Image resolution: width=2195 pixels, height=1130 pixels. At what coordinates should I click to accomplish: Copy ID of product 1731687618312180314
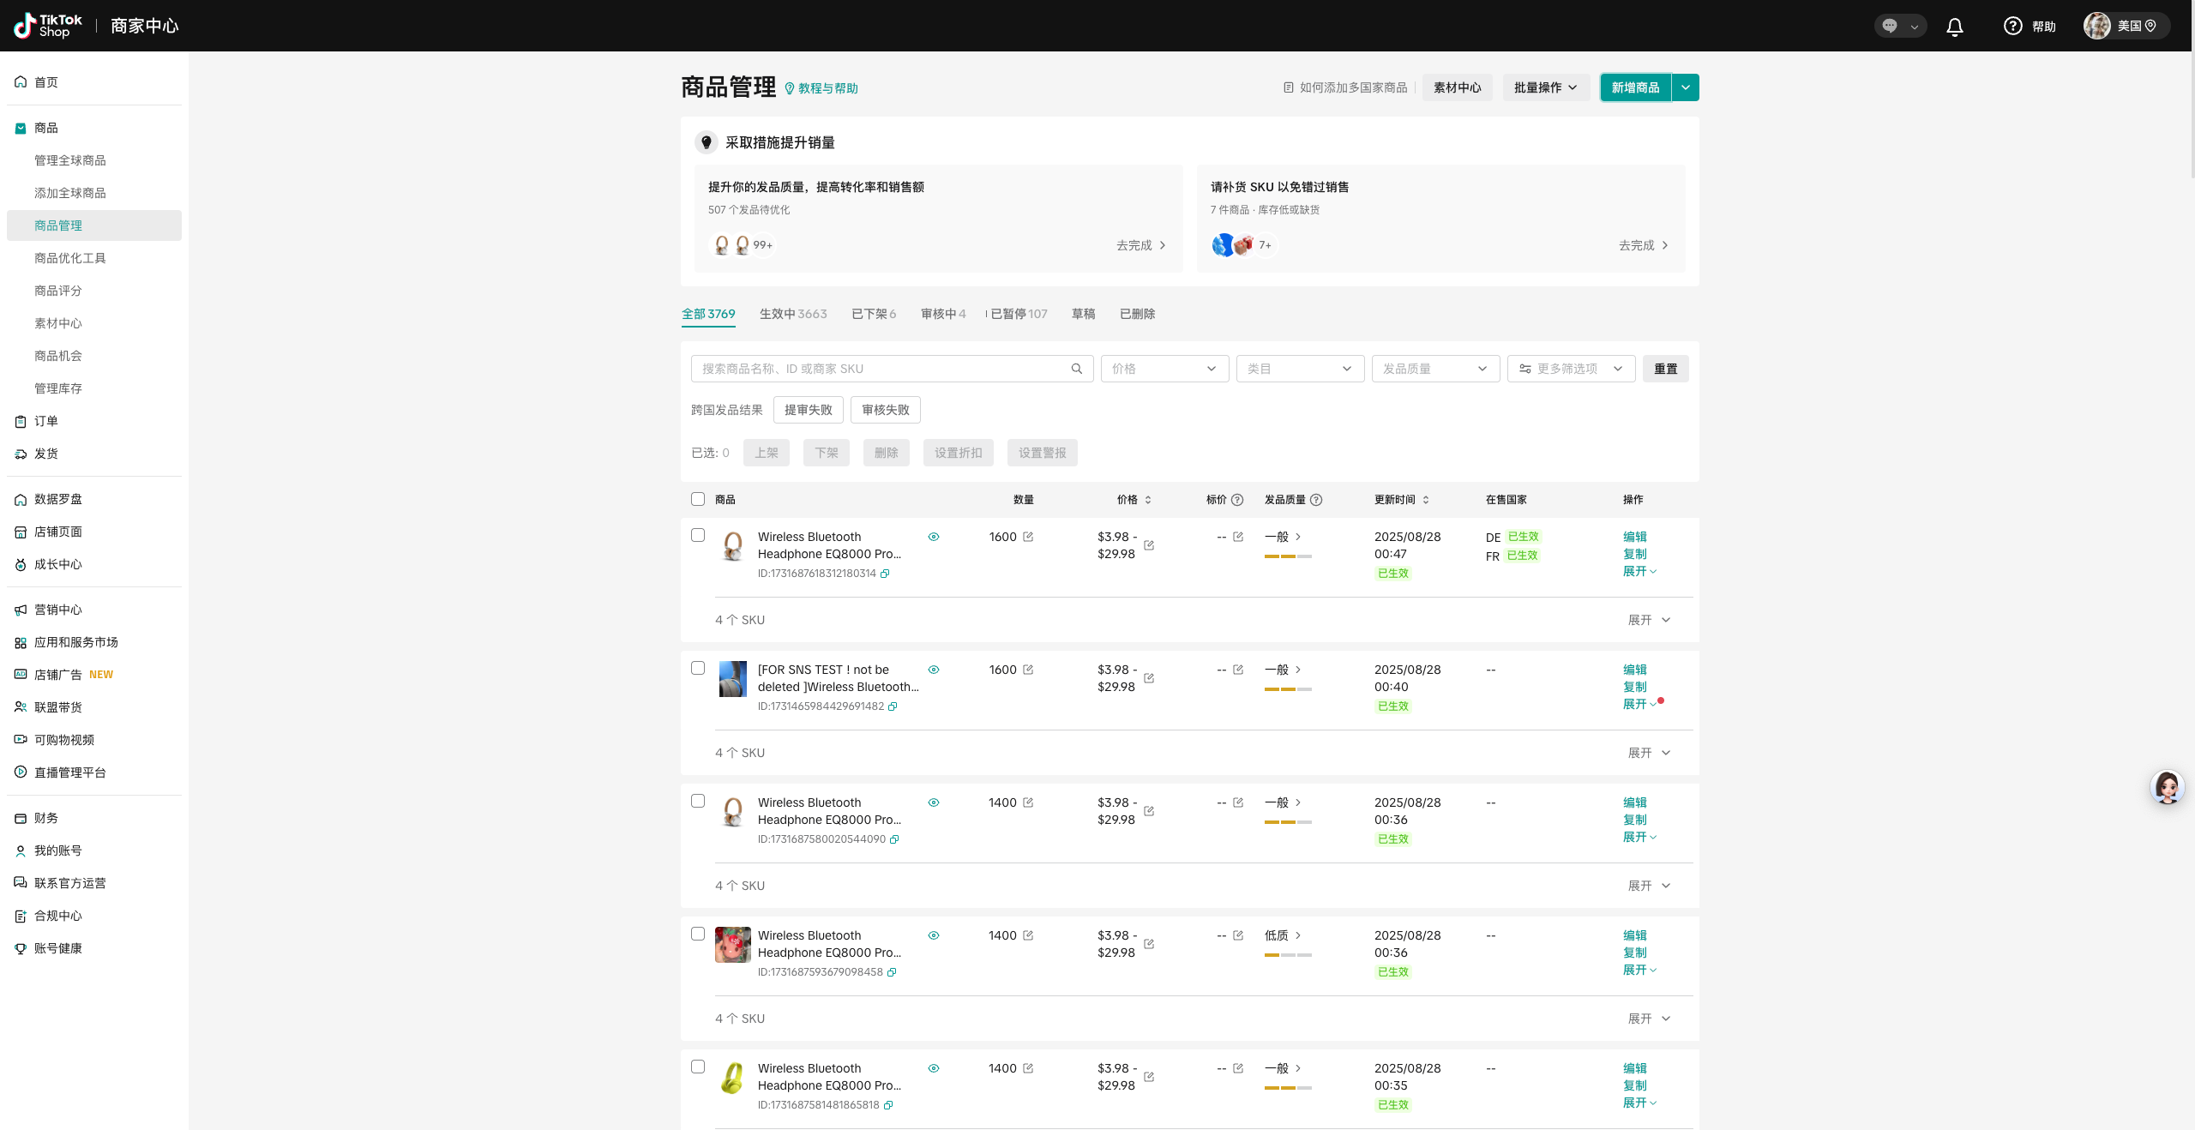click(x=885, y=574)
